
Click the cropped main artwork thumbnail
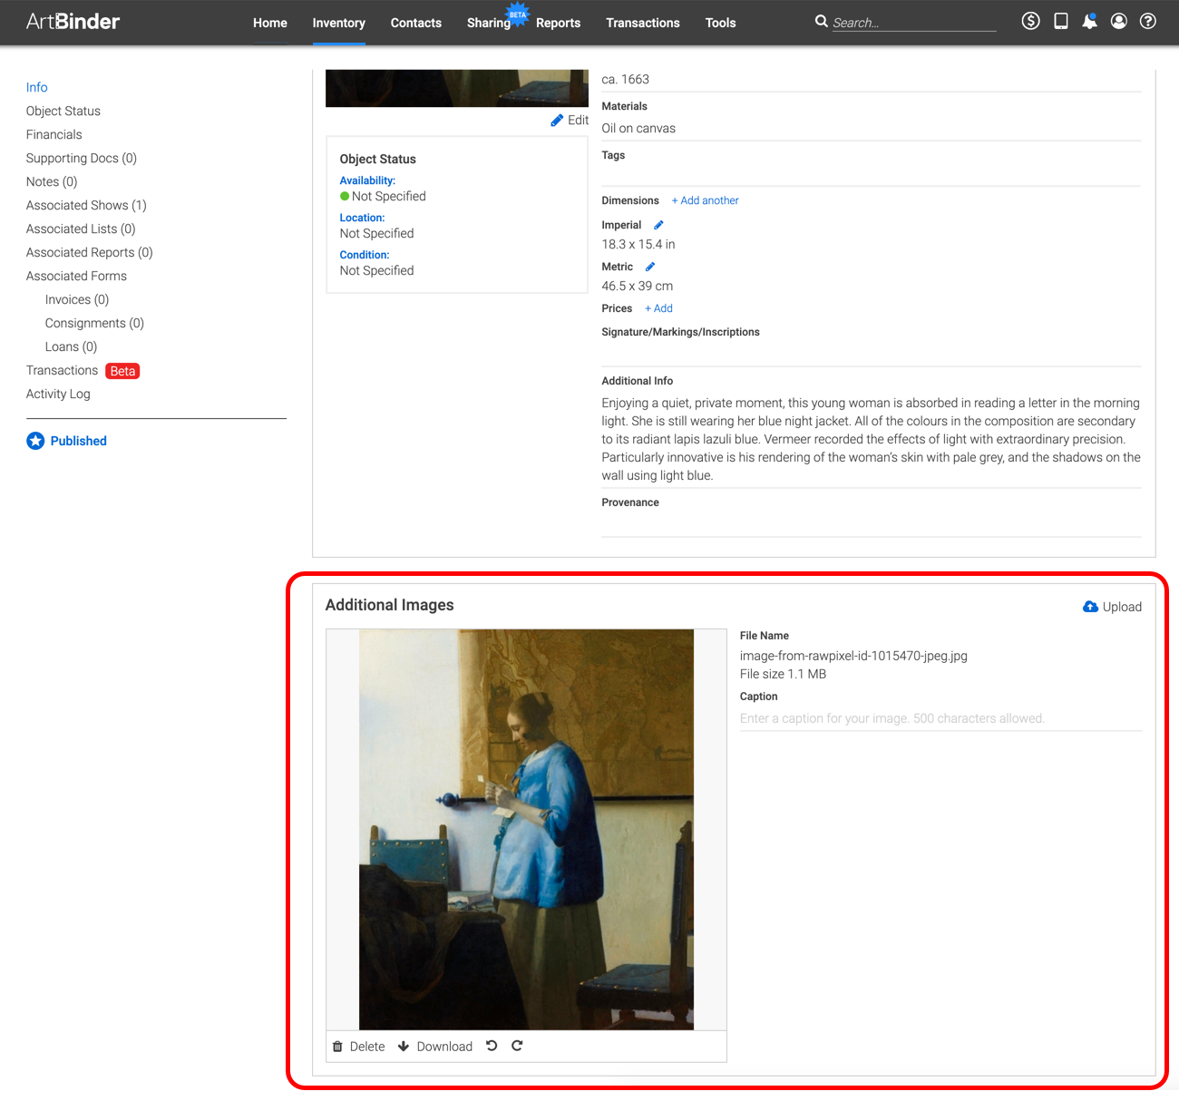pyautogui.click(x=457, y=88)
